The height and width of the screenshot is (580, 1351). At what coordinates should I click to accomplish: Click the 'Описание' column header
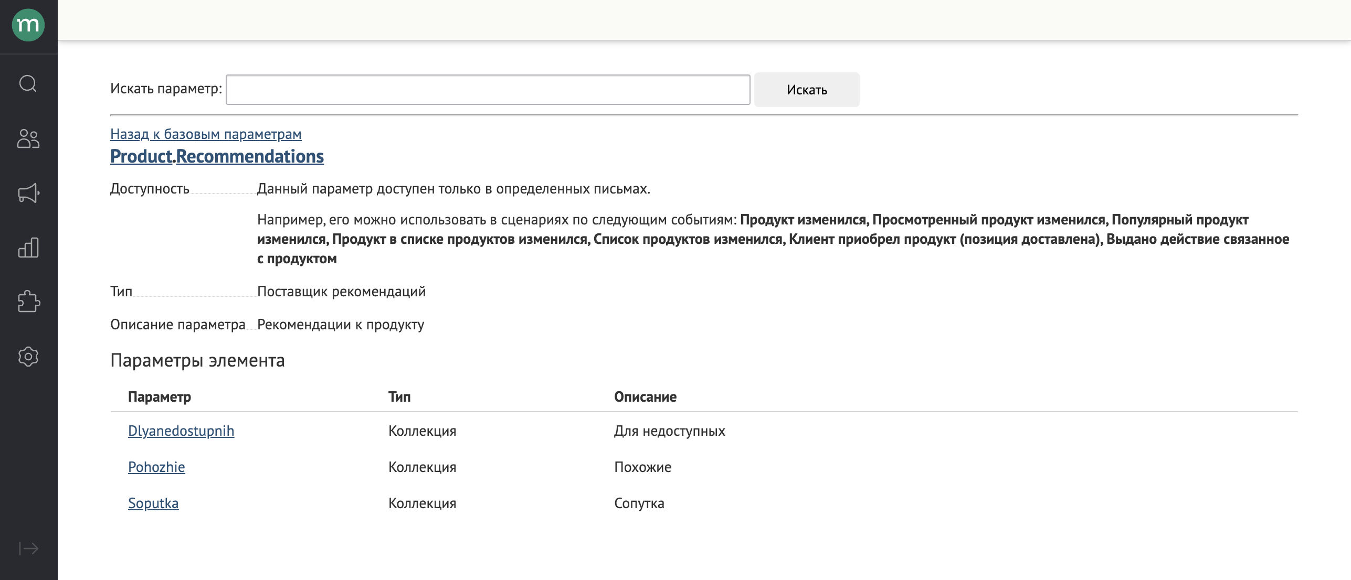pos(645,397)
